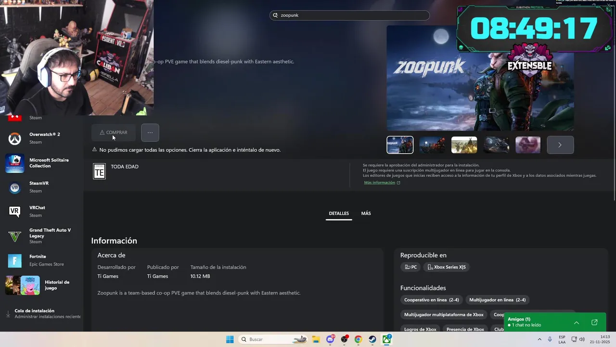
Task: Select first Zoopunk screenshot thumbnail
Action: [x=400, y=145]
